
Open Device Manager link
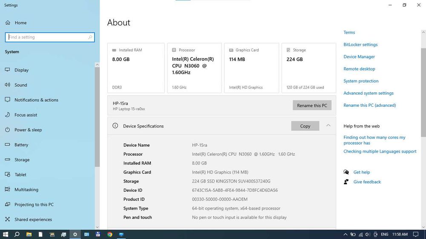pyautogui.click(x=359, y=57)
